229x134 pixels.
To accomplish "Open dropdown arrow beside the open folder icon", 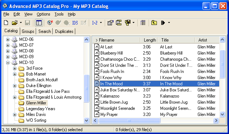I will click(x=21, y=23).
